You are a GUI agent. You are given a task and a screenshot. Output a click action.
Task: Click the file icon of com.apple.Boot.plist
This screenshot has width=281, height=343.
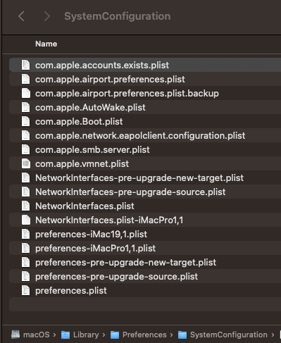coord(25,121)
